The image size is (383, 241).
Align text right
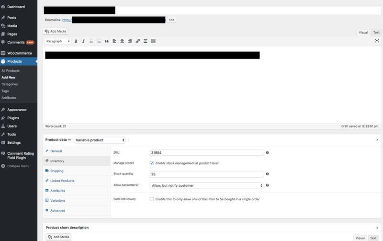point(130,41)
